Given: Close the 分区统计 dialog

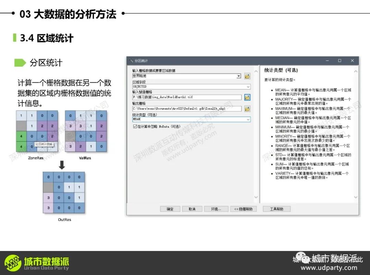Looking at the screenshot, I should 352,61.
